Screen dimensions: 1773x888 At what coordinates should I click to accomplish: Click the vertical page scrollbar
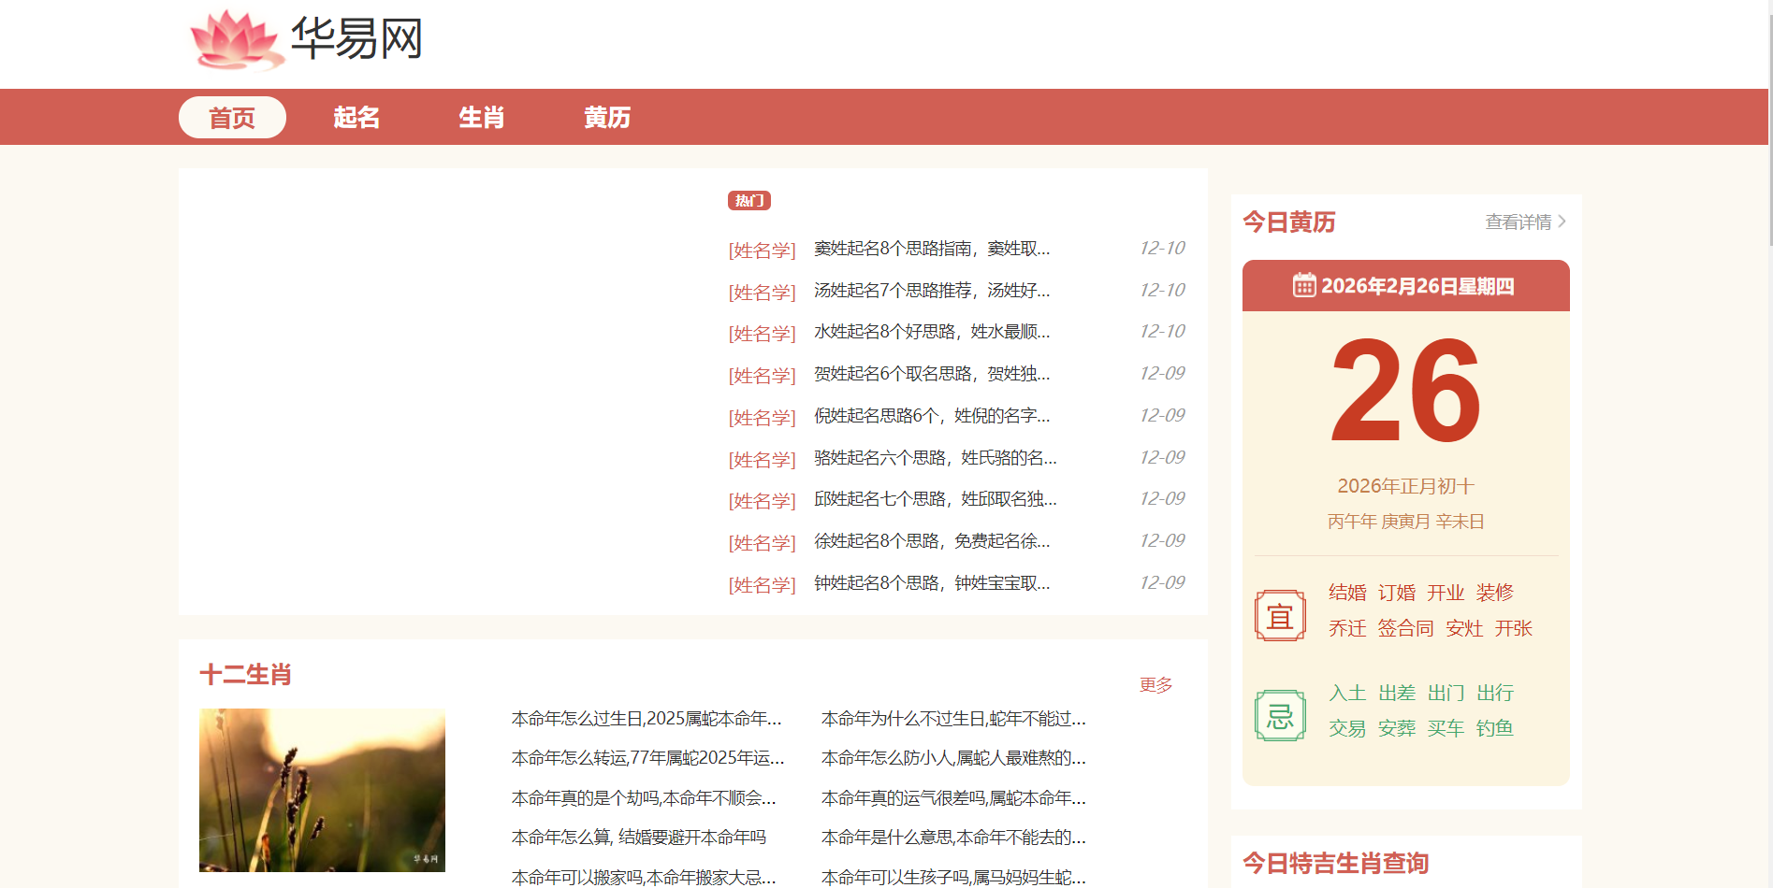click(x=1768, y=122)
